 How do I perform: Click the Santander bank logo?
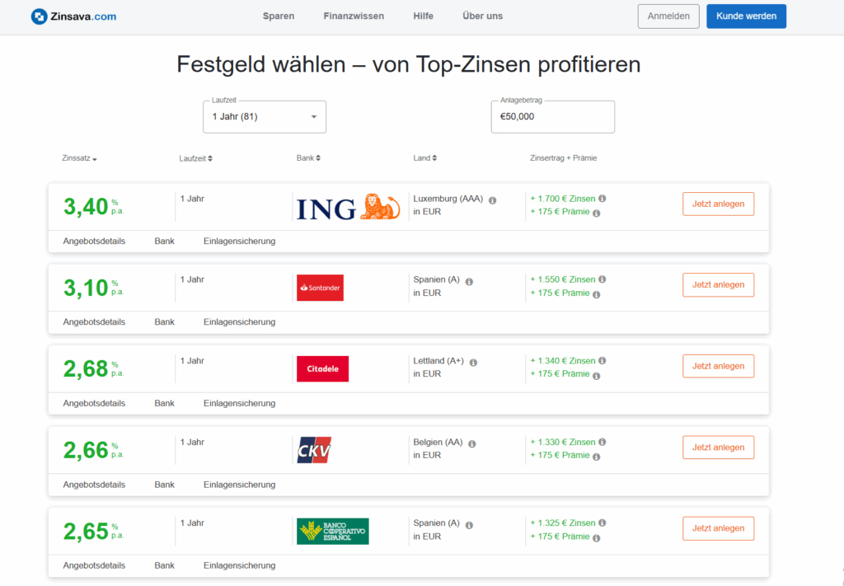(320, 288)
